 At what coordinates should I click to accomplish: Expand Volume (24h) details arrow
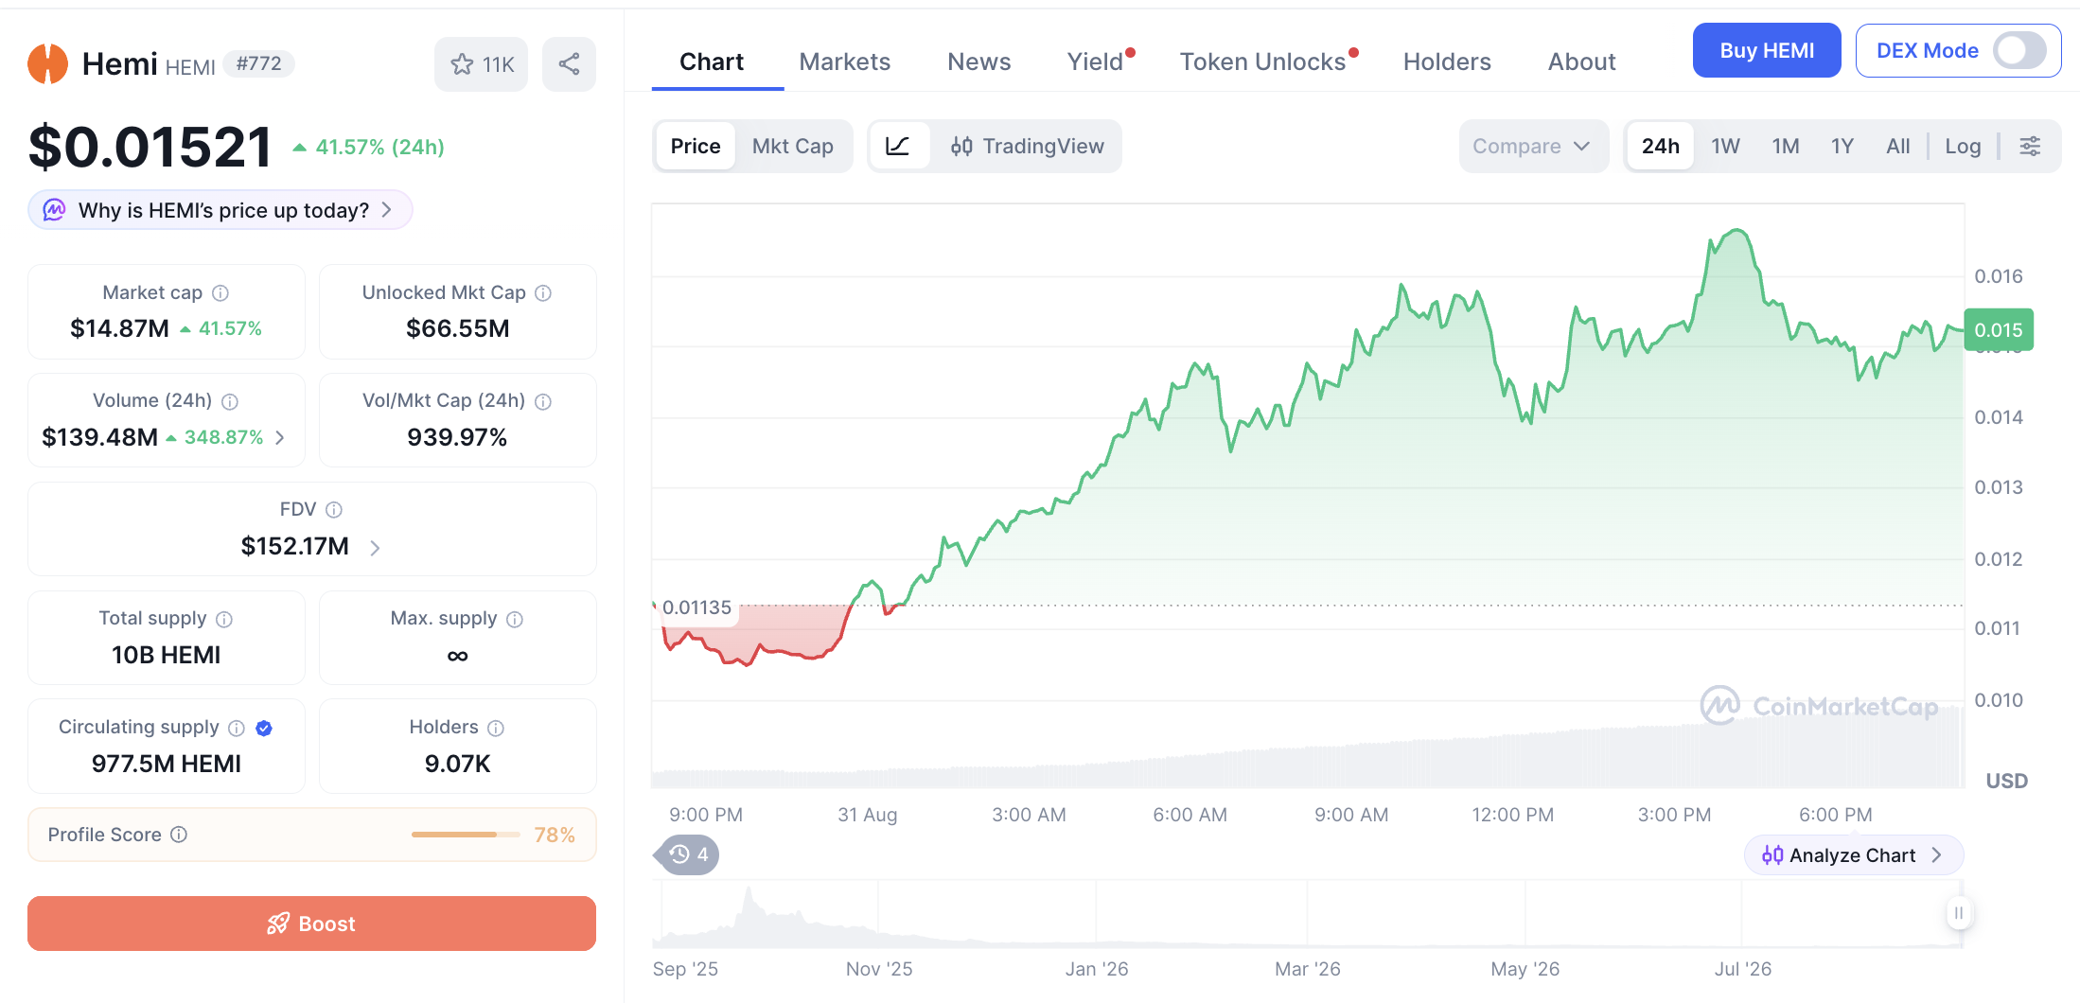point(280,437)
